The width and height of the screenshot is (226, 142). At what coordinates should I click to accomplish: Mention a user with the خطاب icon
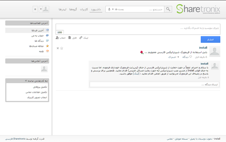[61, 38]
